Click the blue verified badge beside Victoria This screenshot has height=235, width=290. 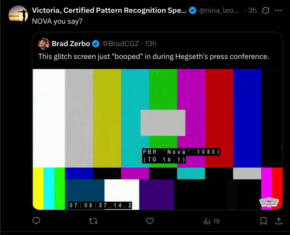[193, 10]
